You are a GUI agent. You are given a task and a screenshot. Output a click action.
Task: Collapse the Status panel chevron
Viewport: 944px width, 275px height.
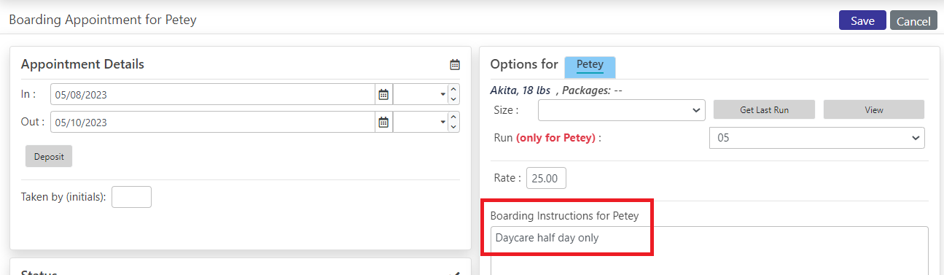tap(455, 274)
